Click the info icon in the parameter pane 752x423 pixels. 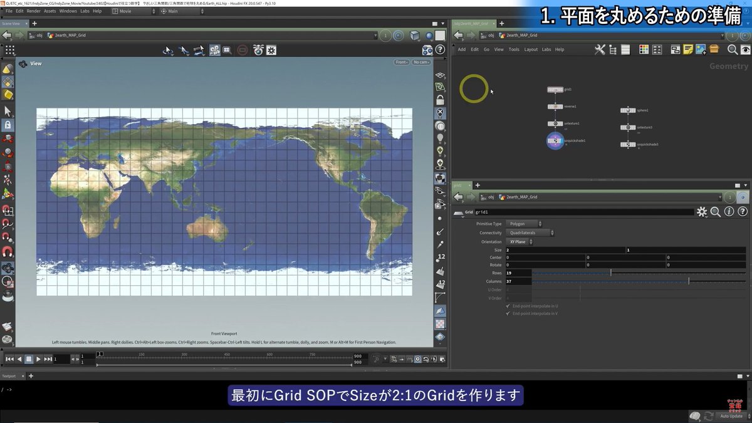coord(729,212)
